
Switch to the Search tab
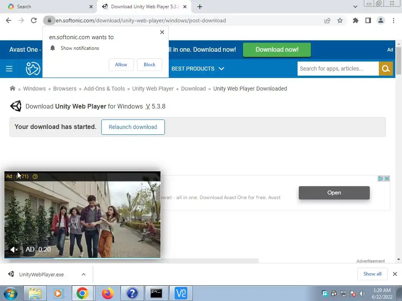click(49, 7)
